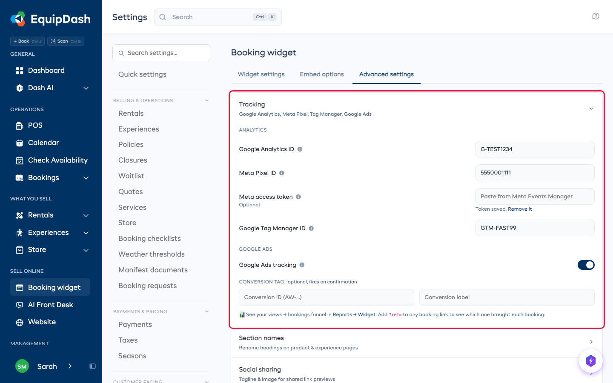Expand the Dash AI sidebar menu
613x383 pixels.
coord(86,88)
